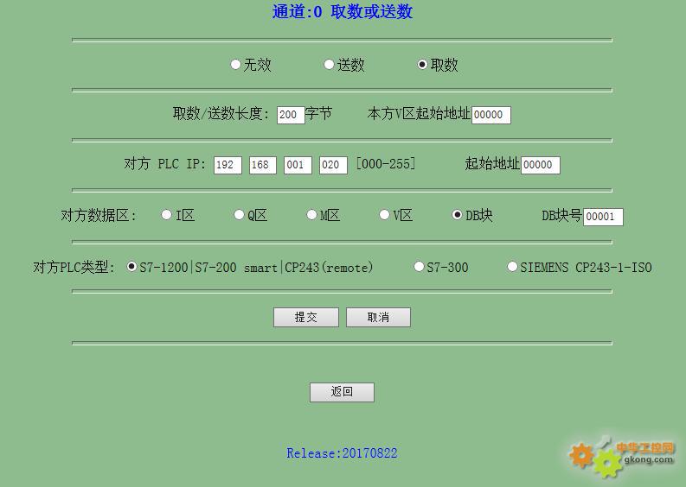Select the S7-300 PLC type

click(419, 267)
